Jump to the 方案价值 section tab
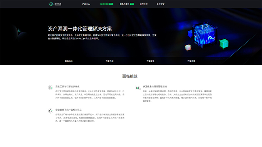 click(x=191, y=61)
